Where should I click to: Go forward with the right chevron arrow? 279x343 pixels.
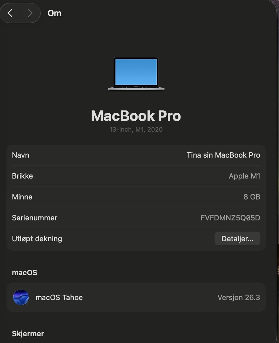tap(30, 13)
